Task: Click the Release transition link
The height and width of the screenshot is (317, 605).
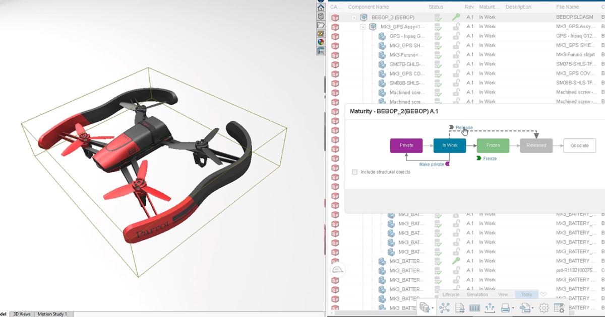Action: (x=464, y=127)
